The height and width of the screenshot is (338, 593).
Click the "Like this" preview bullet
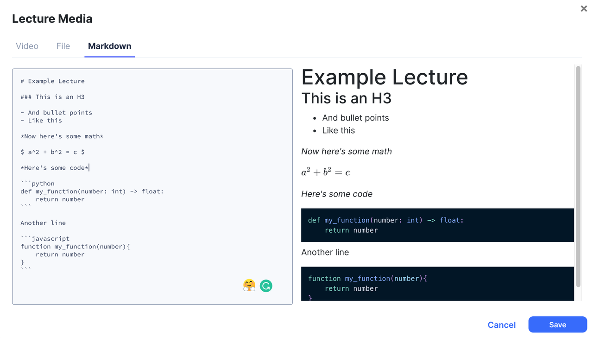pos(339,130)
